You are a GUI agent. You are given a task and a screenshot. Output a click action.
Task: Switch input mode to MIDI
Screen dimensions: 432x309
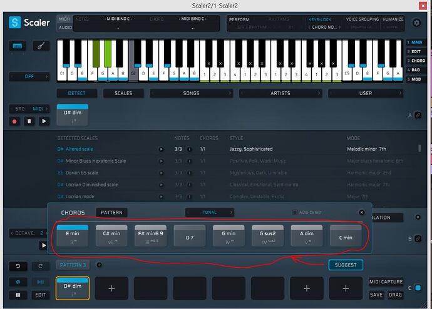pyautogui.click(x=64, y=19)
